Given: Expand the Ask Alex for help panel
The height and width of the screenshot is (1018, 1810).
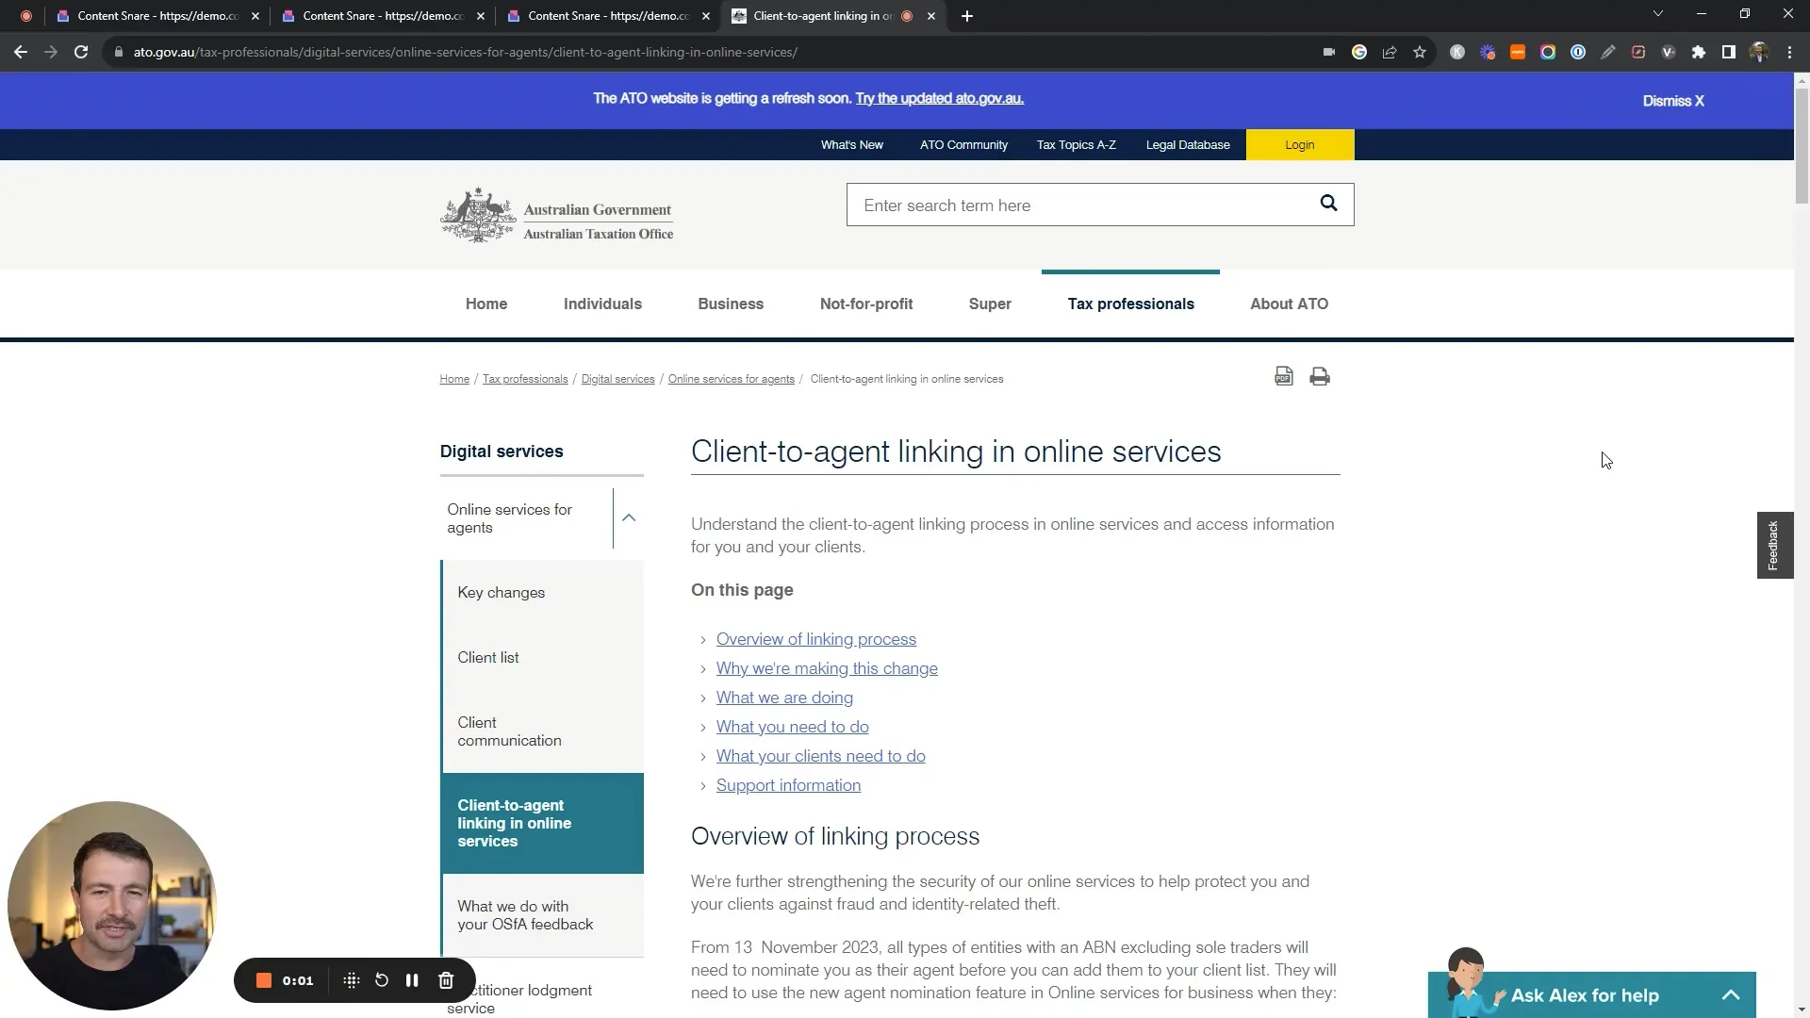Looking at the screenshot, I should coord(1731,995).
